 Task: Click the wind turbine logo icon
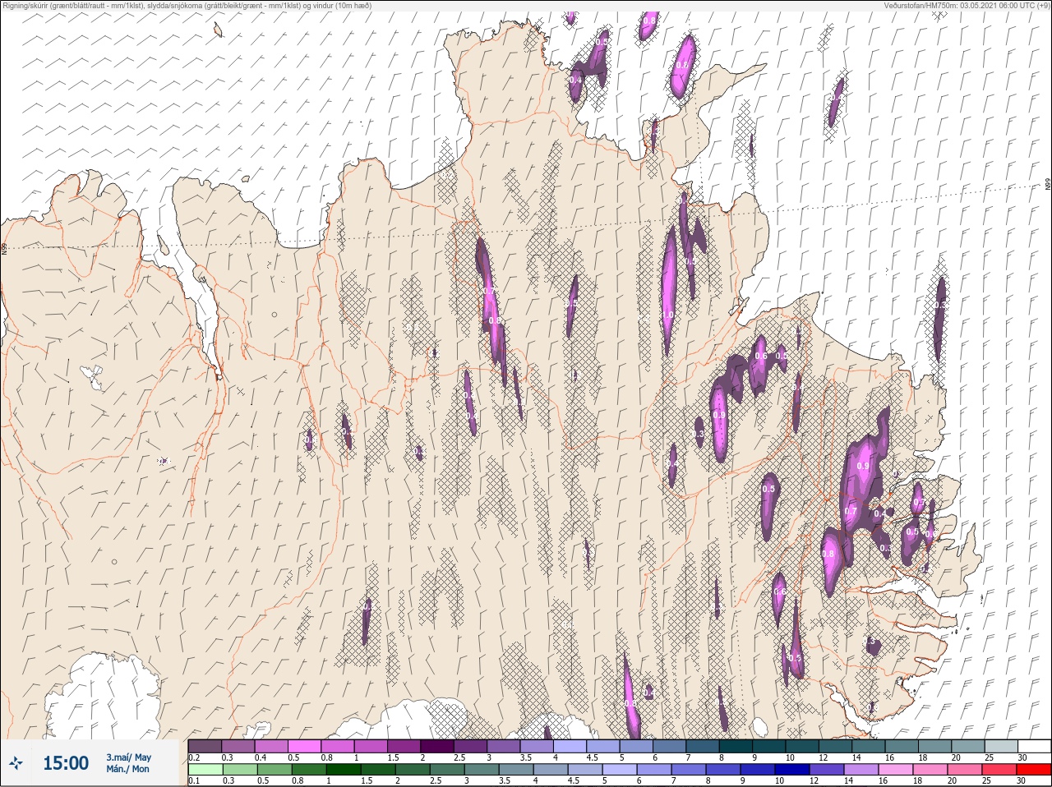pos(16,763)
